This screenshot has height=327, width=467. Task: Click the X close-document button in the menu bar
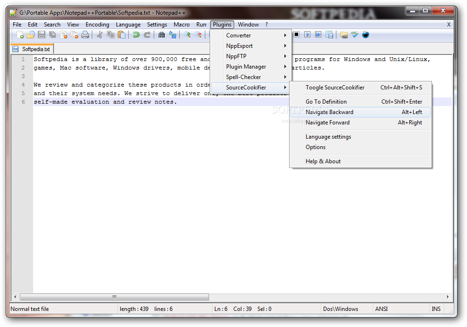click(449, 25)
